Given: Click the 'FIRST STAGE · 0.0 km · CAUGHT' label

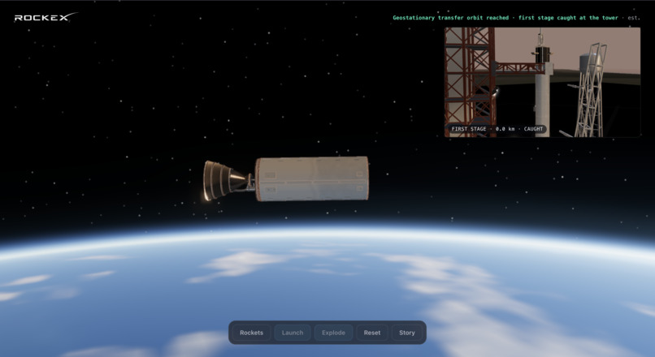Looking at the screenshot, I should click(497, 129).
